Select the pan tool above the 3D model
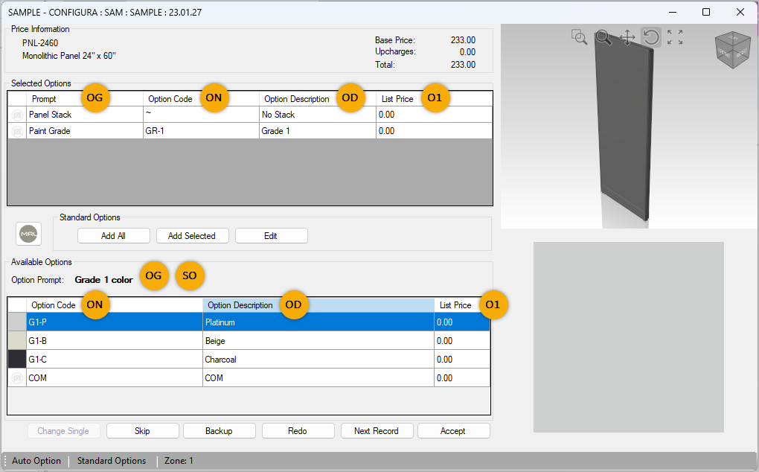The width and height of the screenshot is (759, 472). [x=627, y=37]
